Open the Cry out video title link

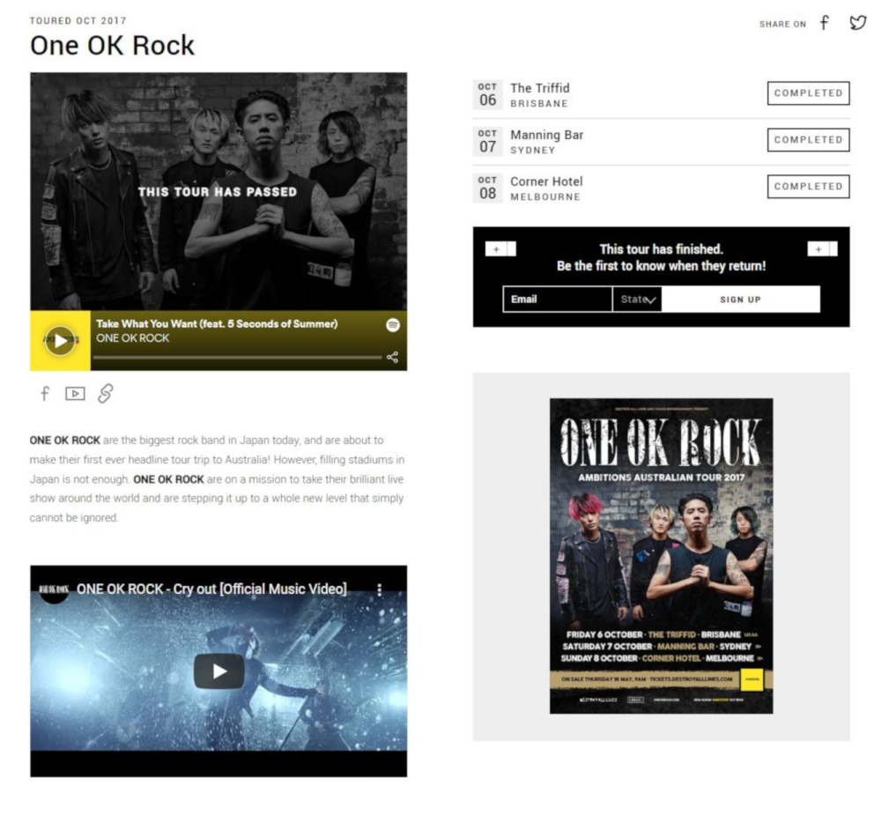click(x=211, y=589)
